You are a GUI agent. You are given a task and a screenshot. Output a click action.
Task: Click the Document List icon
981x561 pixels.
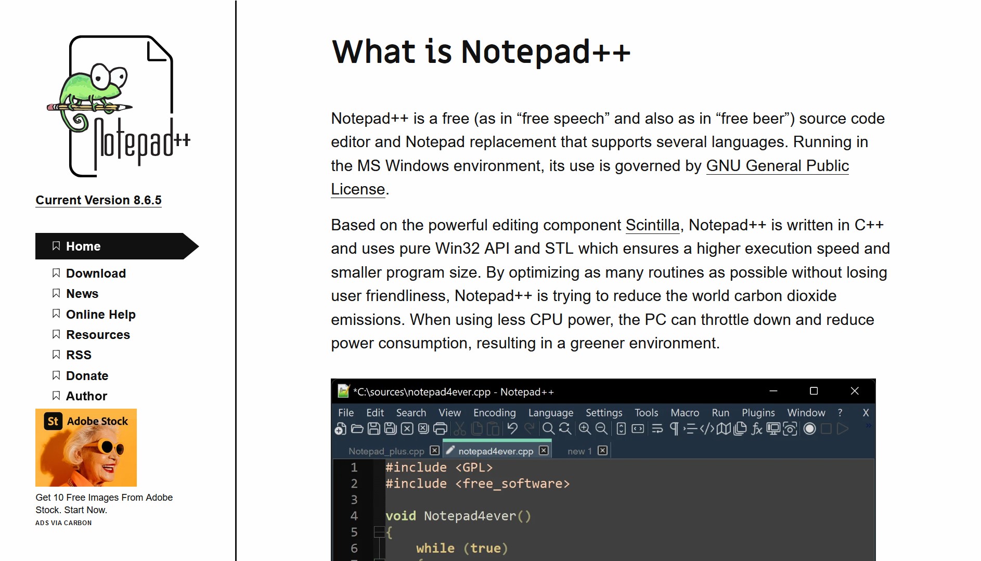click(x=740, y=429)
